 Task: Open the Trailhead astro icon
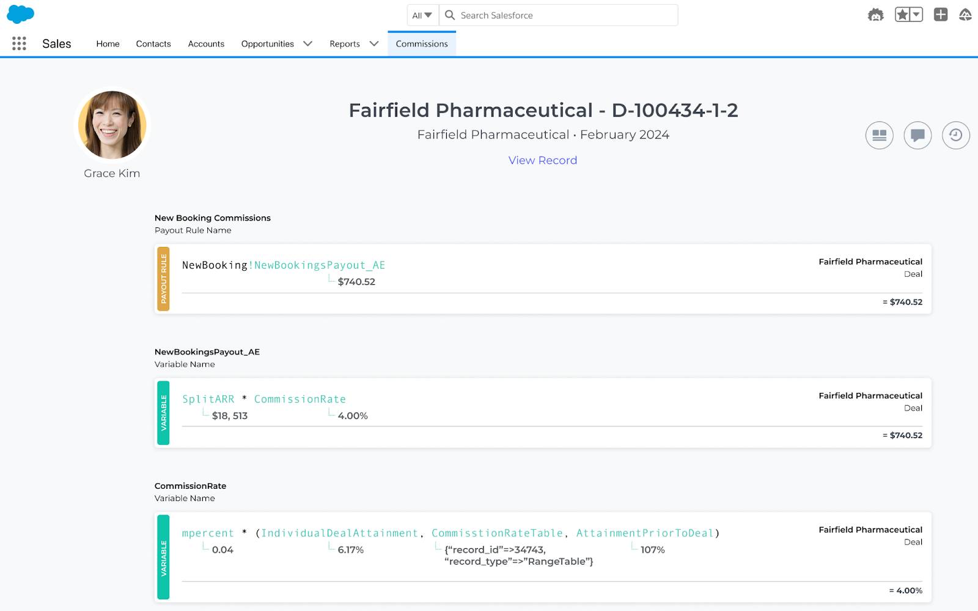click(876, 15)
